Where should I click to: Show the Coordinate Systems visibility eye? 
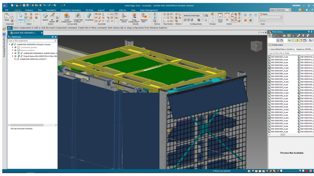(x=15, y=47)
